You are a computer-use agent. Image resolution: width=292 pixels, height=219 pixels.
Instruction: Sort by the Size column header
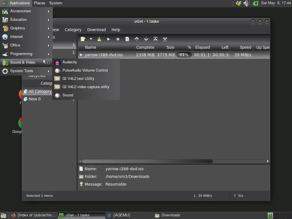pos(166,47)
